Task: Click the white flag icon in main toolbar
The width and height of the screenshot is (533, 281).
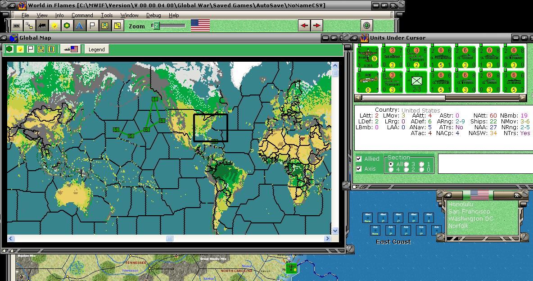Action: click(92, 26)
